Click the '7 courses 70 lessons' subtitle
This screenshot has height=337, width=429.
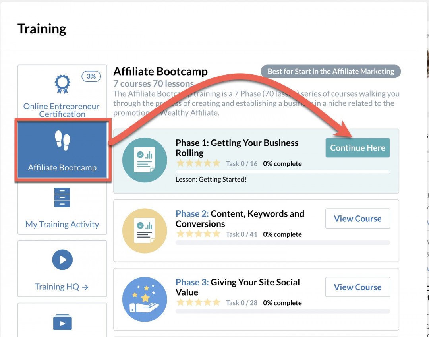(x=153, y=83)
